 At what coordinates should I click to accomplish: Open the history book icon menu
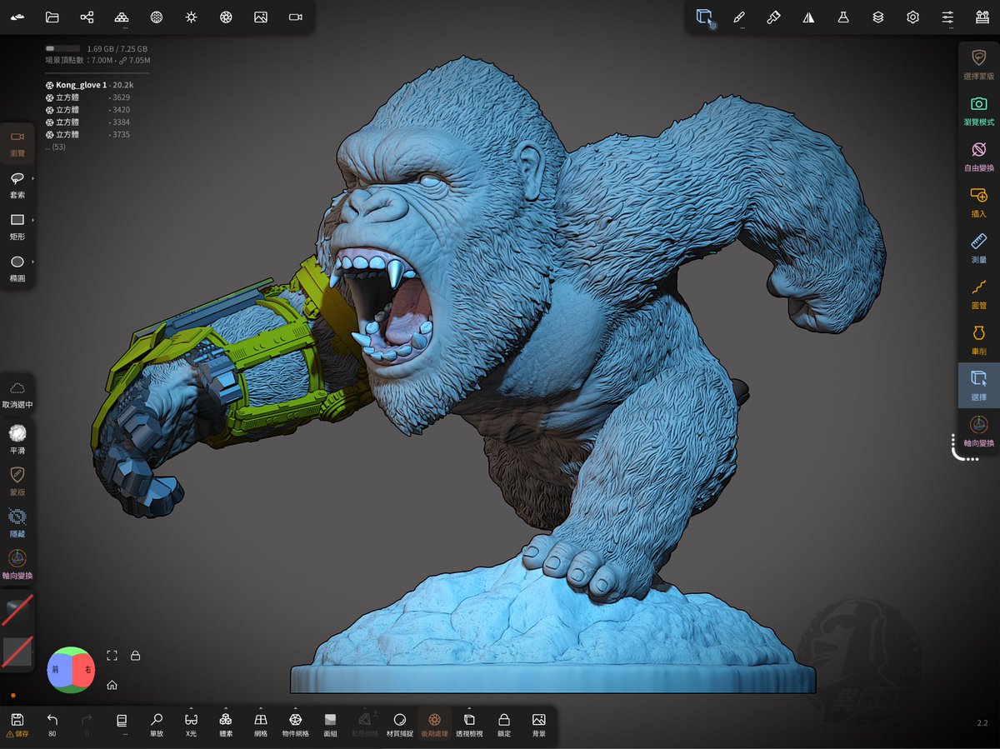pos(122,724)
